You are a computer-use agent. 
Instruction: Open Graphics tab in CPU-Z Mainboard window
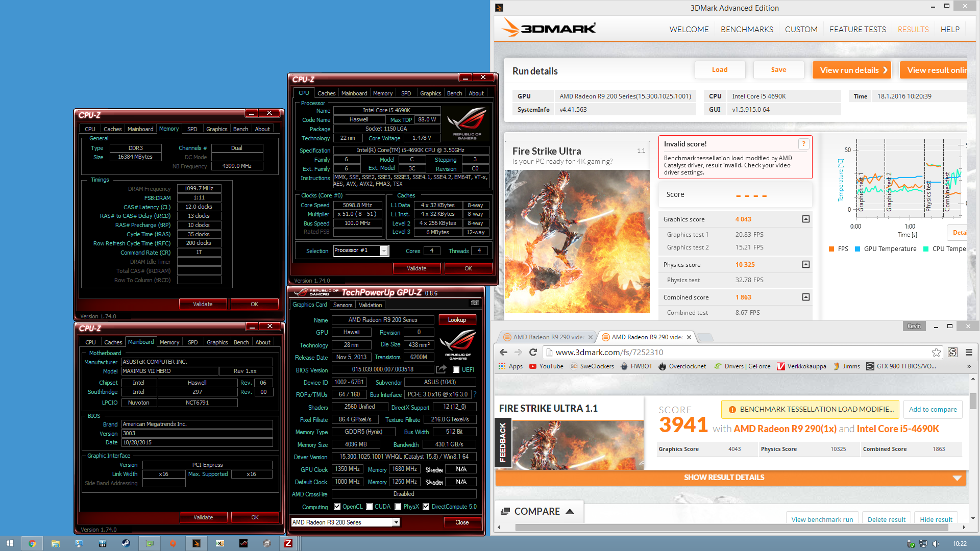pyautogui.click(x=217, y=342)
